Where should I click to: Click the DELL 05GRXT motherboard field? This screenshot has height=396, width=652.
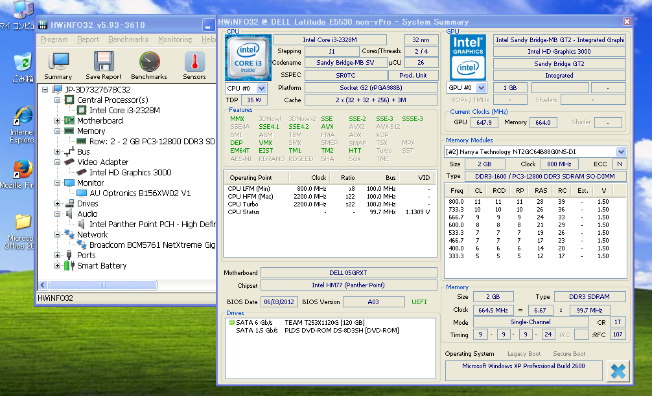tap(349, 272)
